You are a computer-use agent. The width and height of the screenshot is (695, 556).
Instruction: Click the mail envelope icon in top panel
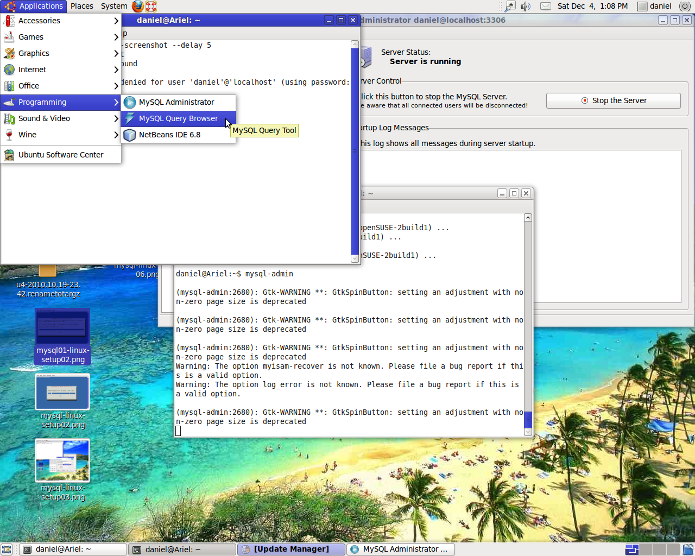(545, 6)
